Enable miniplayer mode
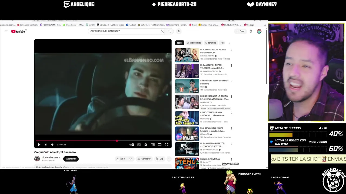Viewport: 346px width, 194px height. [153, 145]
